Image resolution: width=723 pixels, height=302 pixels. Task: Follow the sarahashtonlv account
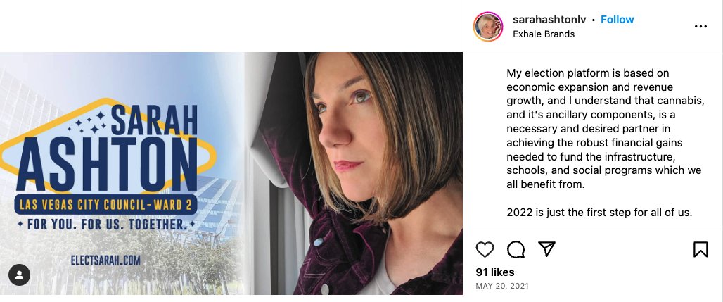(618, 20)
